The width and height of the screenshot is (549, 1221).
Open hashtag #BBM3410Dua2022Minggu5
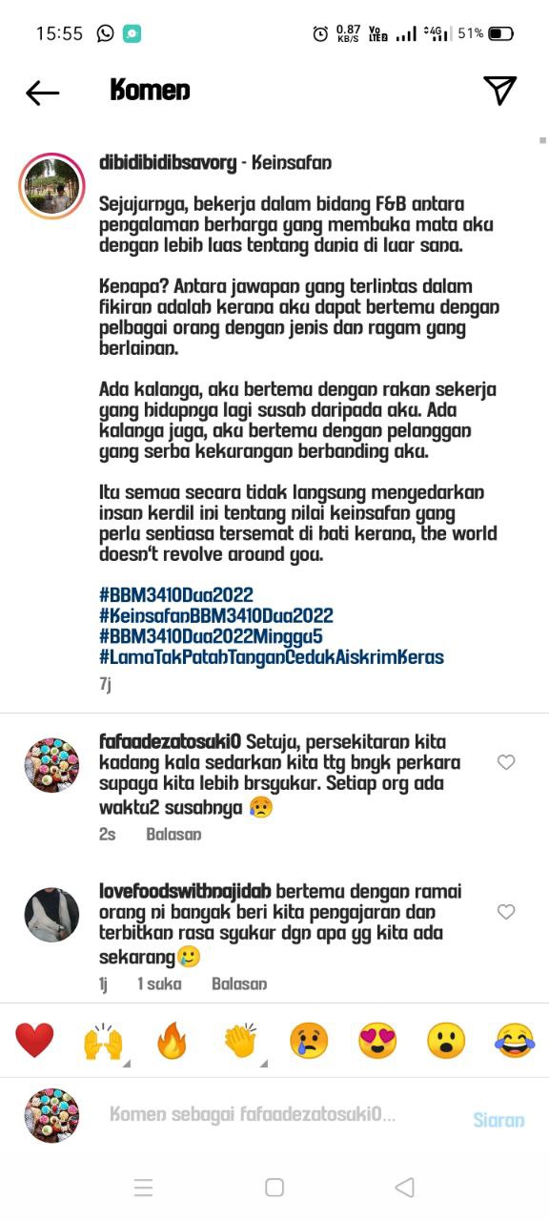211,636
